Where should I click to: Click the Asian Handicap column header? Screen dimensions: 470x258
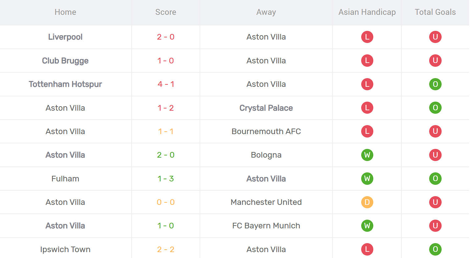(x=367, y=12)
